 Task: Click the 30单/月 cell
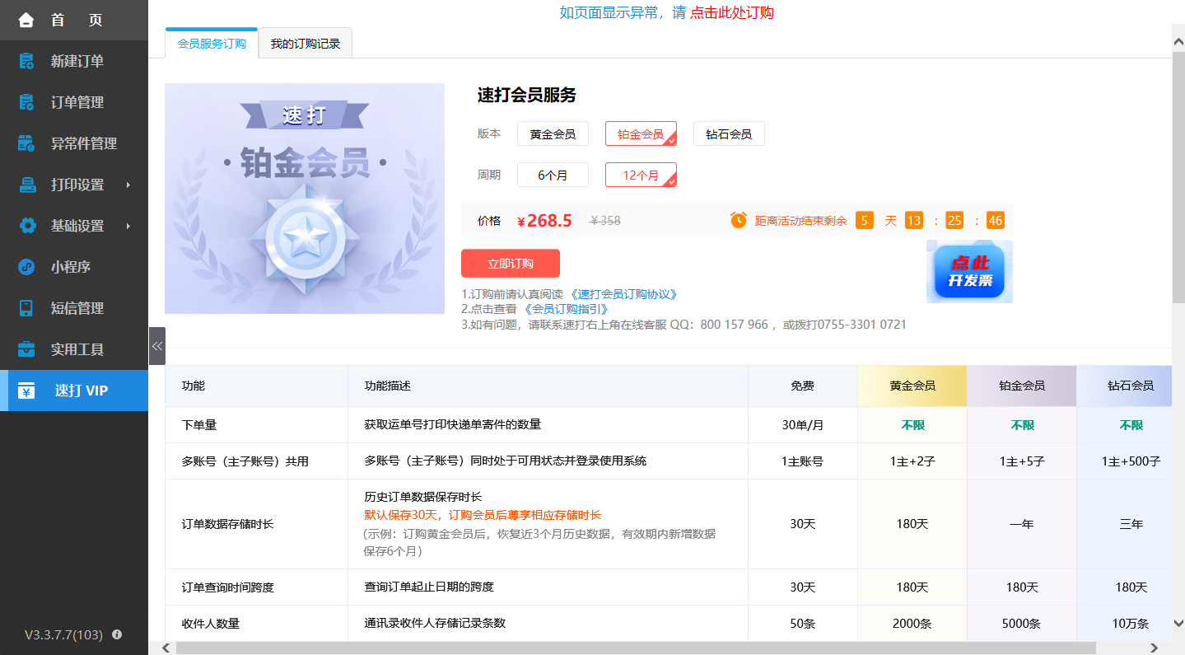tap(803, 425)
